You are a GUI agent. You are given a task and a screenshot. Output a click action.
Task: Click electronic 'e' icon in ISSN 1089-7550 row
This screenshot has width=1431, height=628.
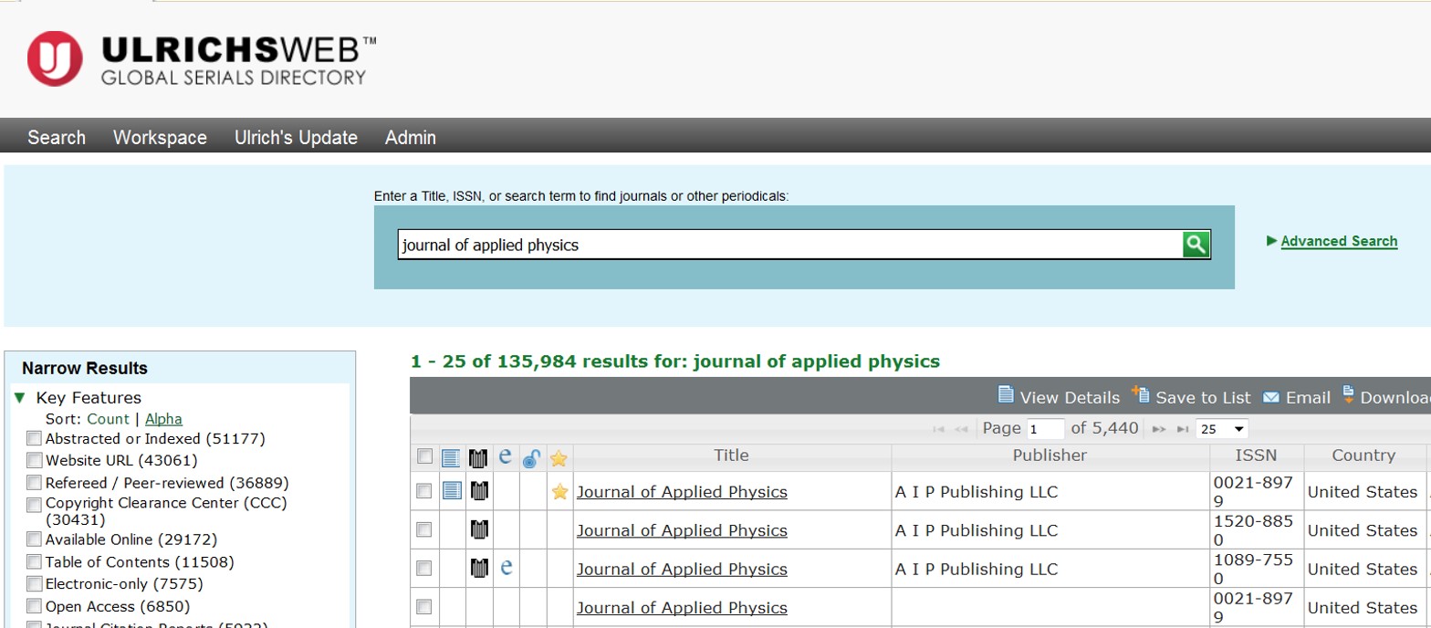click(x=506, y=568)
